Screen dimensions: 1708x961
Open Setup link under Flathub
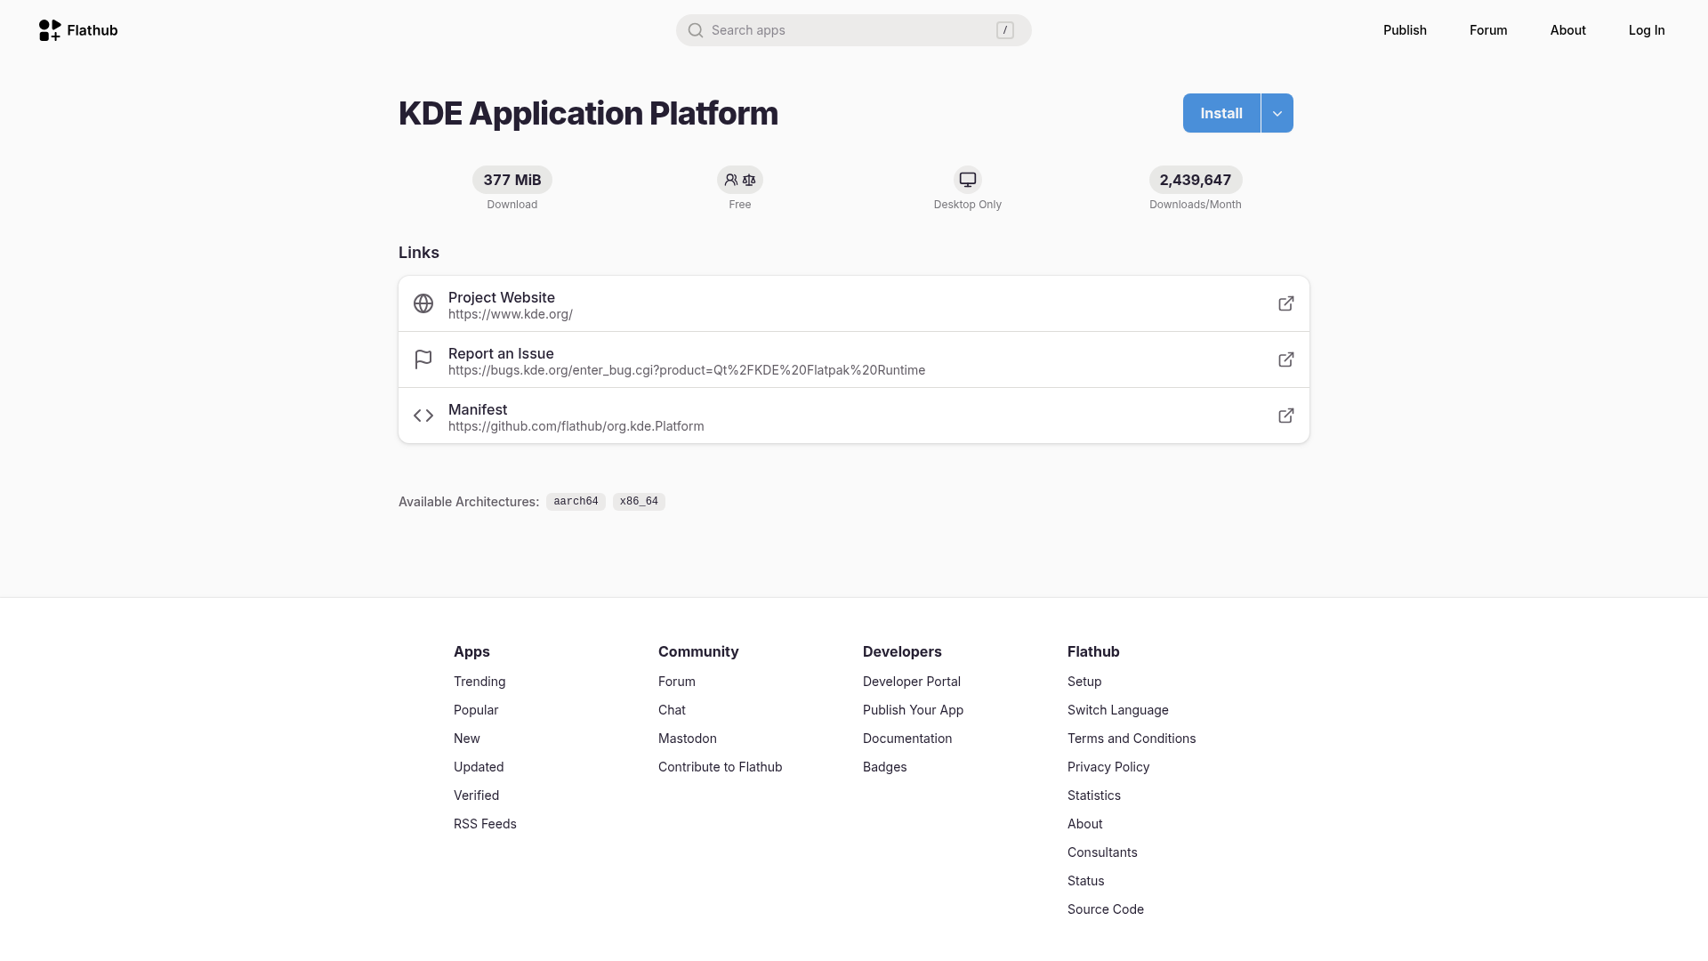1084,682
